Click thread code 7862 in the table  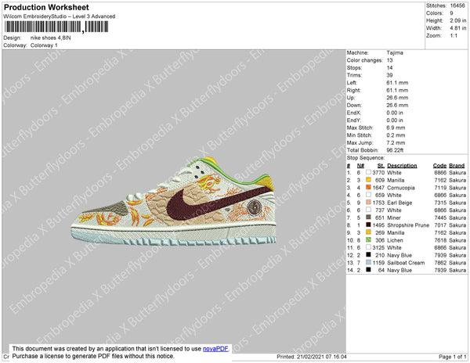pos(440,263)
